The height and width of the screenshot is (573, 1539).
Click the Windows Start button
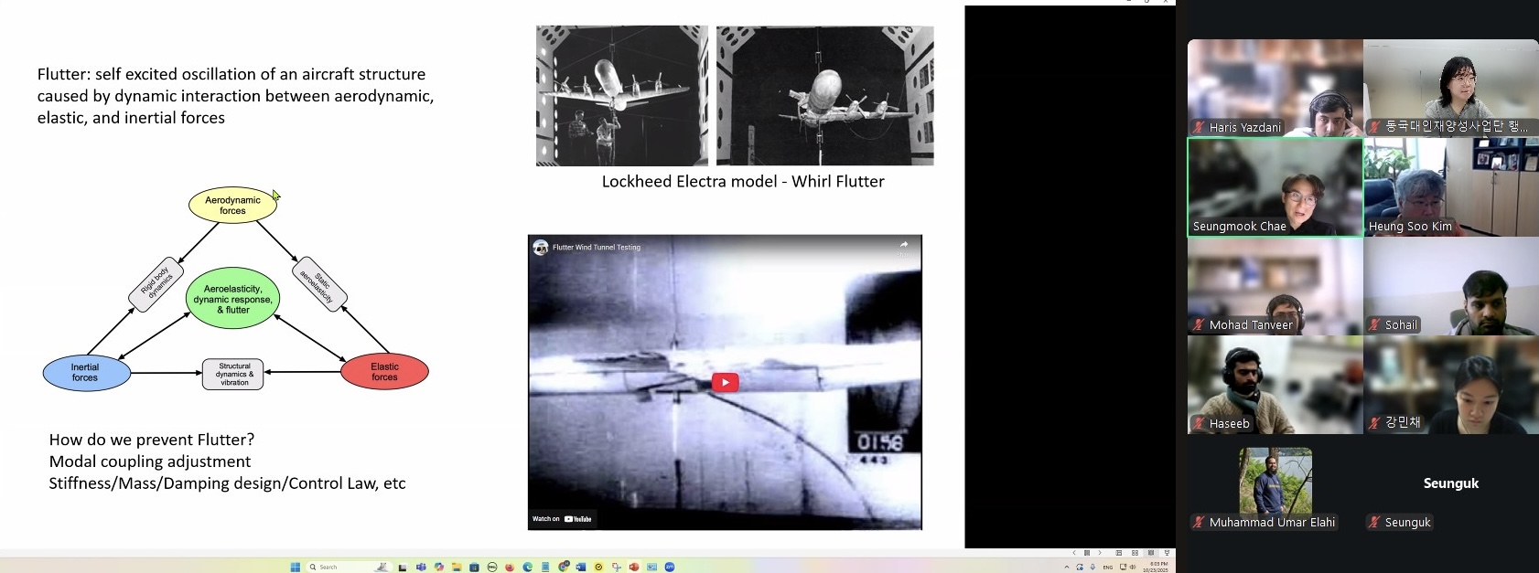click(x=296, y=568)
